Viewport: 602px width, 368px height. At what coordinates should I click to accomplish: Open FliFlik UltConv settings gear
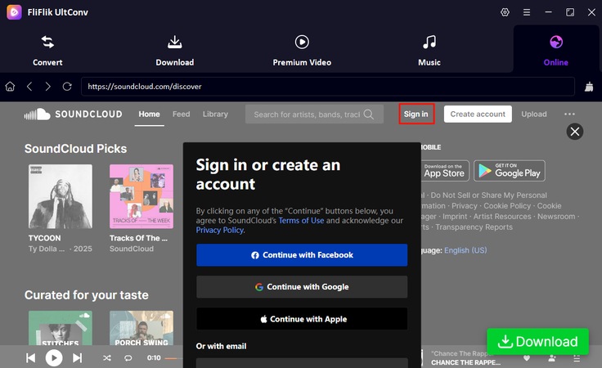(505, 12)
